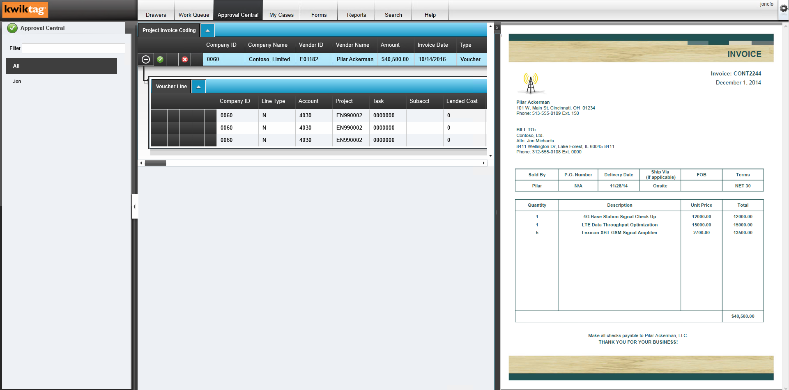Collapse the Voucher Line section arrow

click(x=198, y=87)
